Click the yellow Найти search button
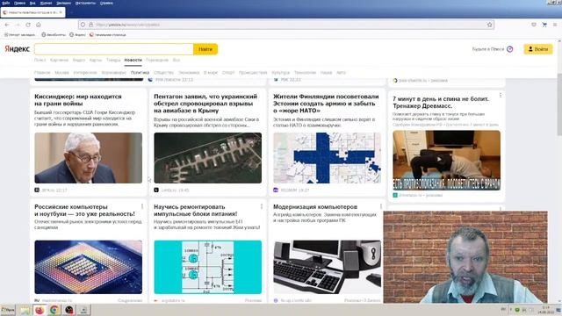Viewport: 562px width, 316px height. tap(205, 49)
